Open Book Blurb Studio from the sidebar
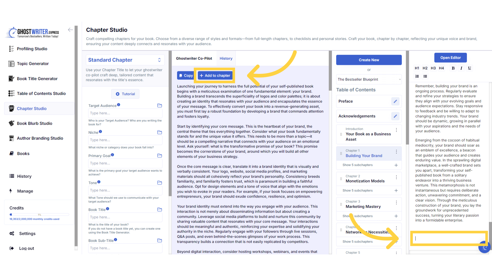 [34, 123]
